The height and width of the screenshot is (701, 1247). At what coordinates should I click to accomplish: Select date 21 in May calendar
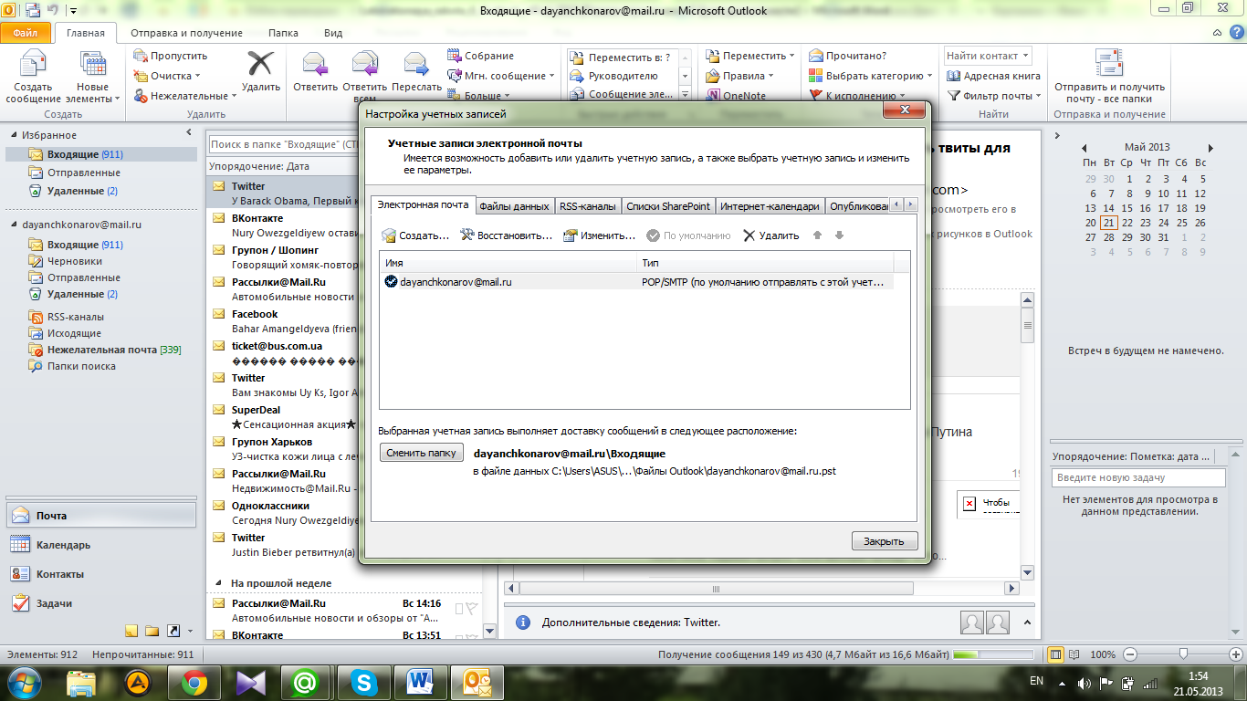point(1108,223)
